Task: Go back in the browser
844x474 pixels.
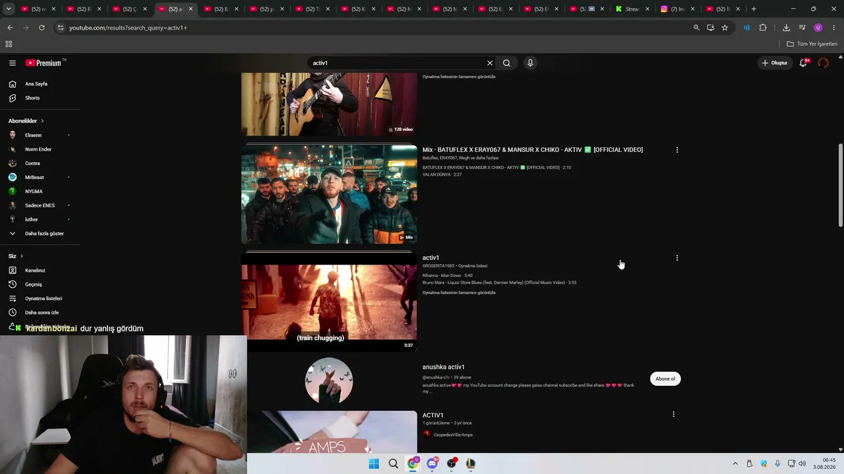Action: [10, 28]
